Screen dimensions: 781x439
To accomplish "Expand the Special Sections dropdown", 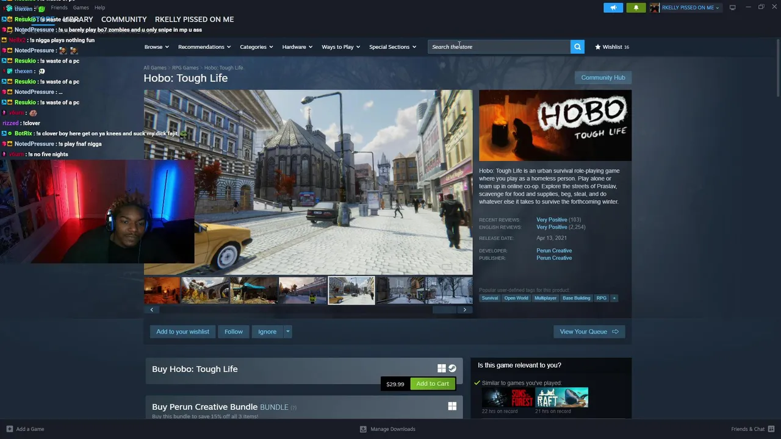I will [x=392, y=47].
